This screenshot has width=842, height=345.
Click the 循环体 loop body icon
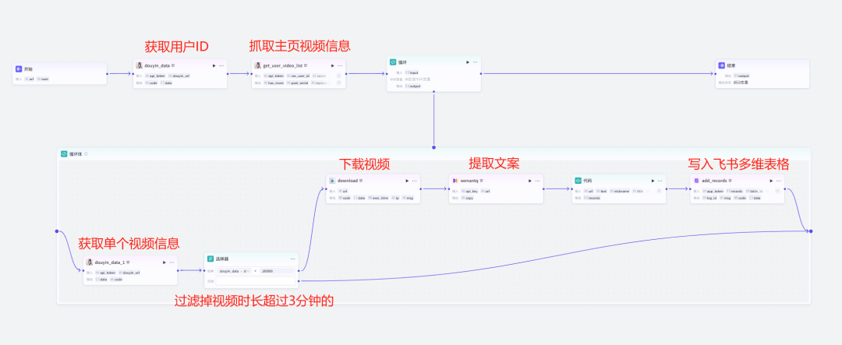[64, 154]
